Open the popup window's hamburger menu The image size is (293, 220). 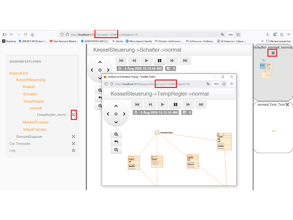point(232,84)
